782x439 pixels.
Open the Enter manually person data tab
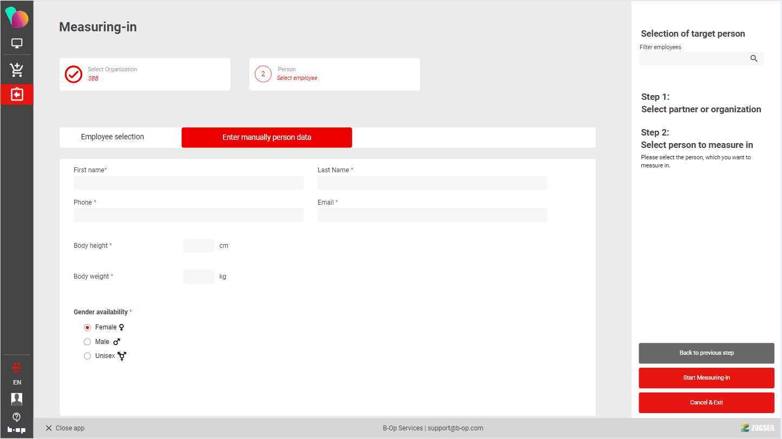coord(267,138)
